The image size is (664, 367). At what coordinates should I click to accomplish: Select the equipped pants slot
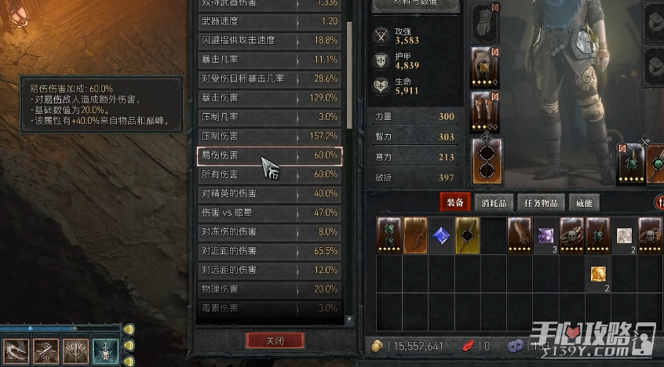pyautogui.click(x=485, y=67)
